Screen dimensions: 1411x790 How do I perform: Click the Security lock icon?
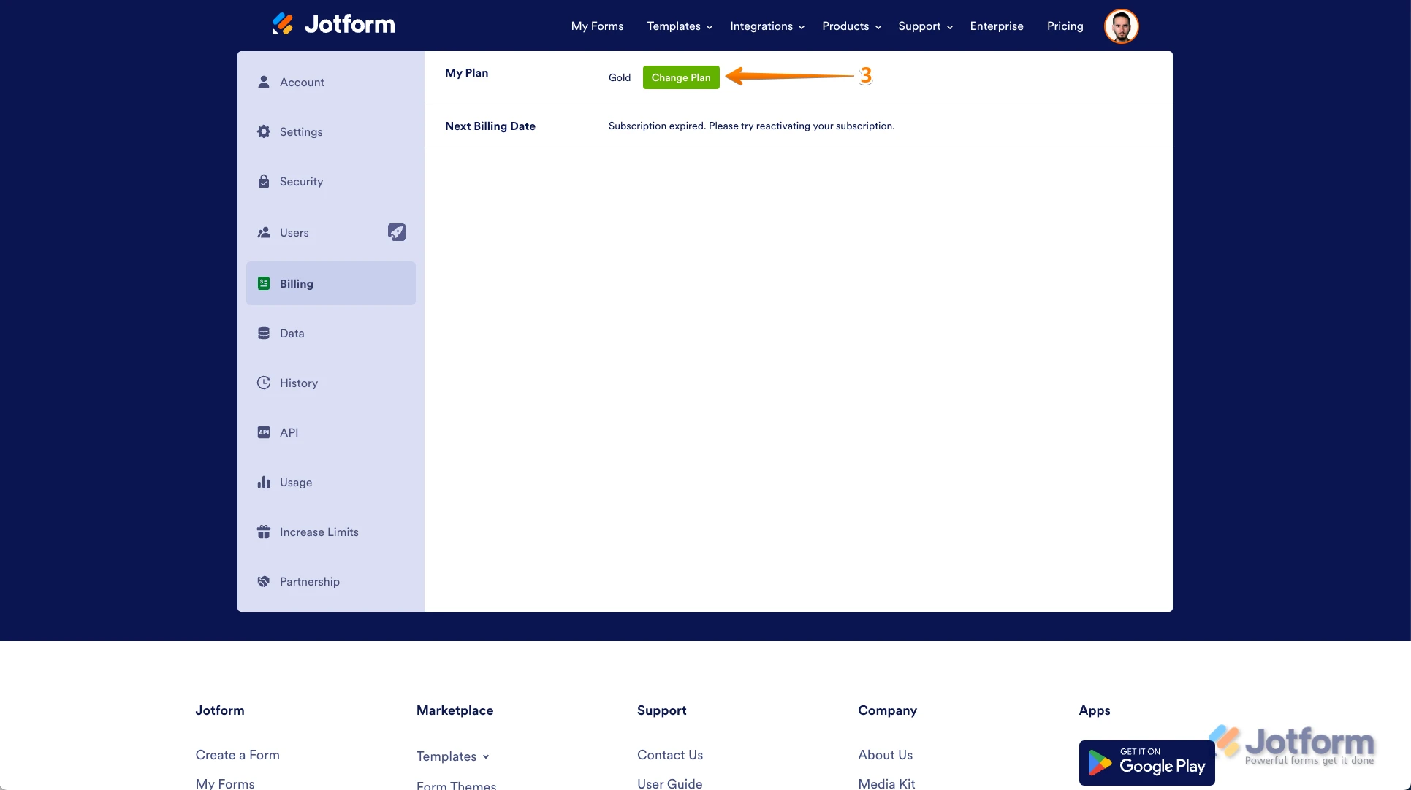click(264, 181)
